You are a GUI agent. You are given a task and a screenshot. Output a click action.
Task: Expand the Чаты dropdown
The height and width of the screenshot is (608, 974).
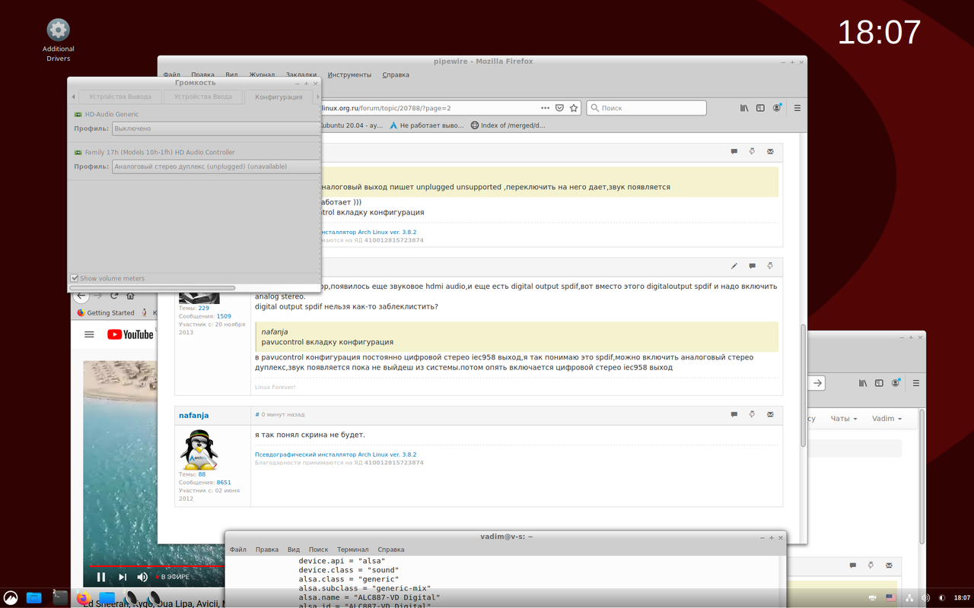(x=844, y=419)
